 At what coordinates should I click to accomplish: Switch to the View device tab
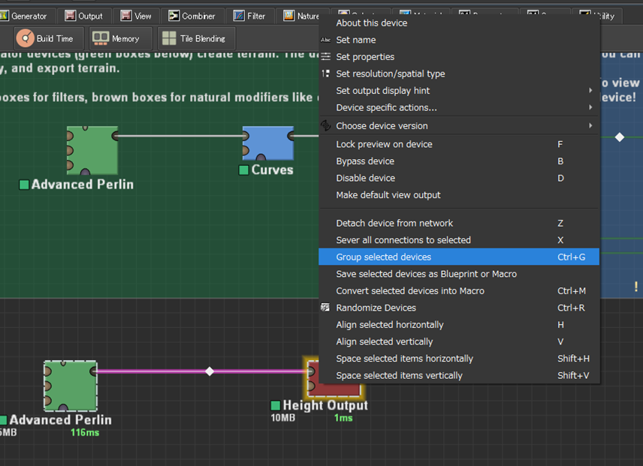[x=136, y=16]
